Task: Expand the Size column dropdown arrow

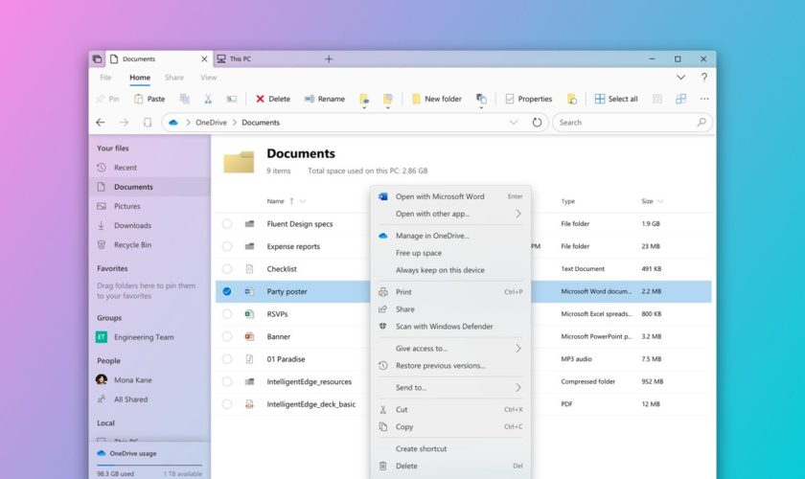Action: pos(660,201)
